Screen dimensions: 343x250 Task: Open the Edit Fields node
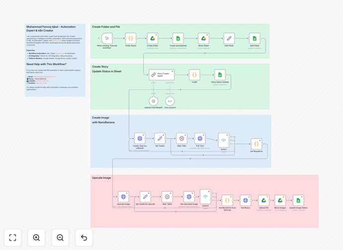[x=229, y=39]
